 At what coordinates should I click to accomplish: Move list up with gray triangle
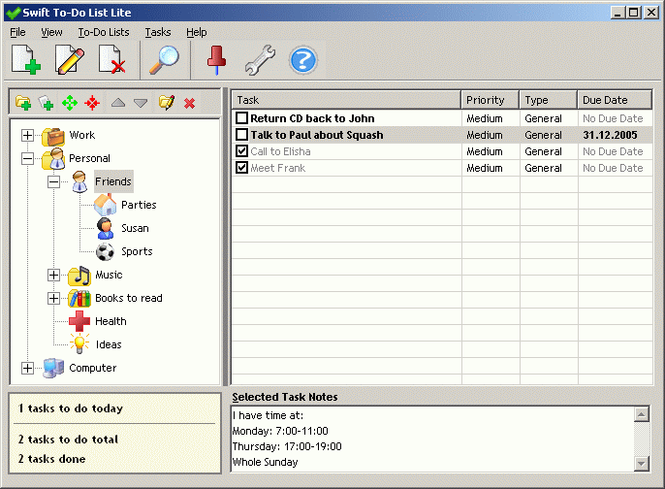click(x=118, y=103)
